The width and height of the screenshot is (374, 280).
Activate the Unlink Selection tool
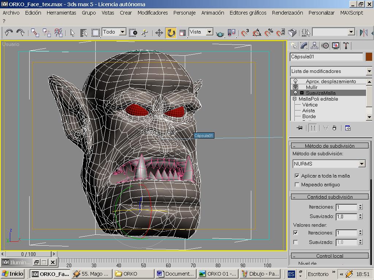point(47,32)
